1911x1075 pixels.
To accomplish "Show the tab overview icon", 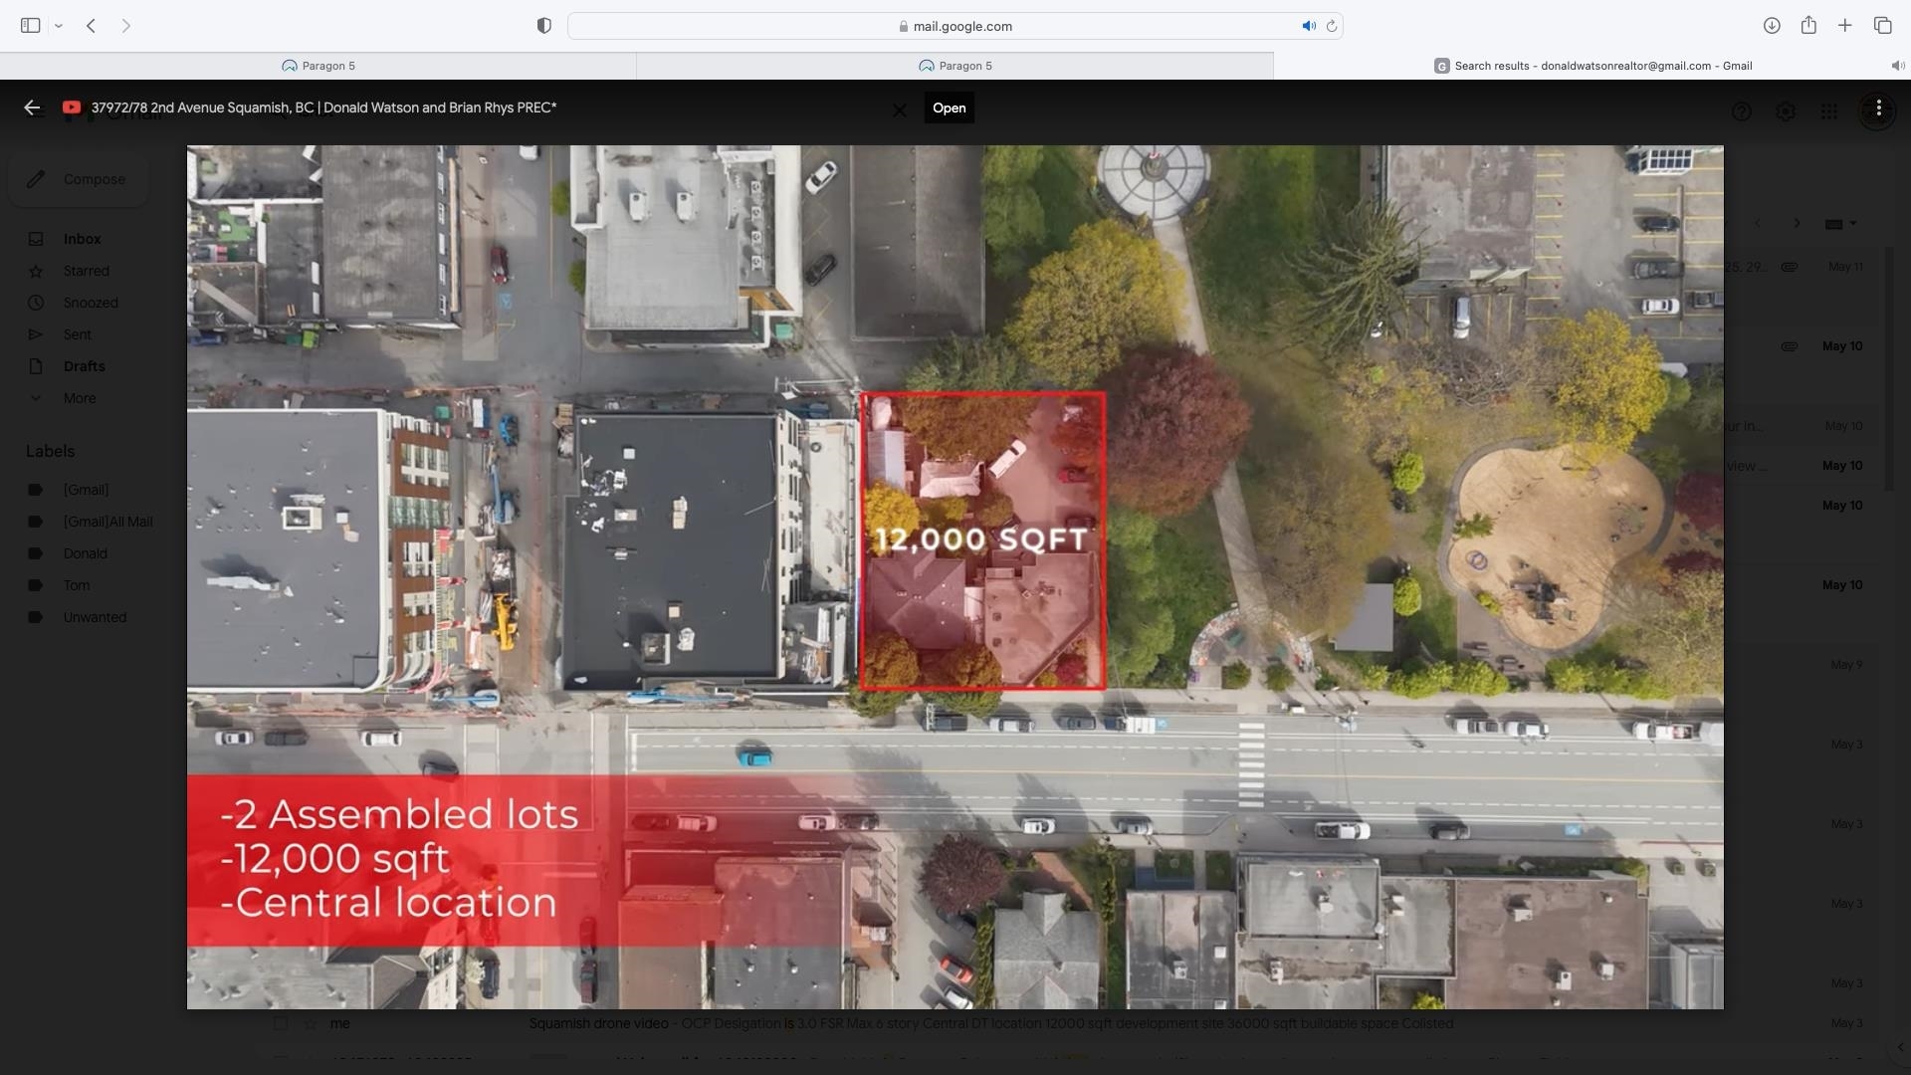I will (1882, 26).
